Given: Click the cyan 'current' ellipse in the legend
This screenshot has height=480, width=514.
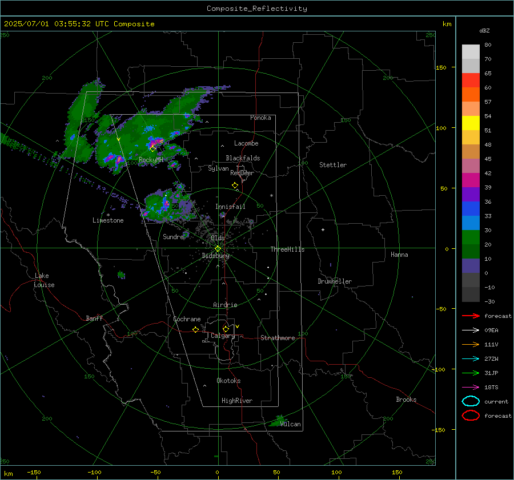Looking at the screenshot, I should 471,401.
